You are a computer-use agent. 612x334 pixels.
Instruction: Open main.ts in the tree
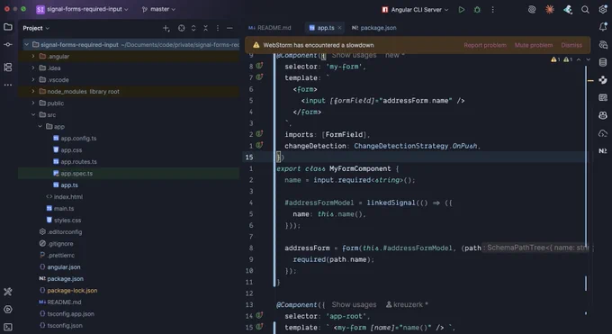click(64, 209)
